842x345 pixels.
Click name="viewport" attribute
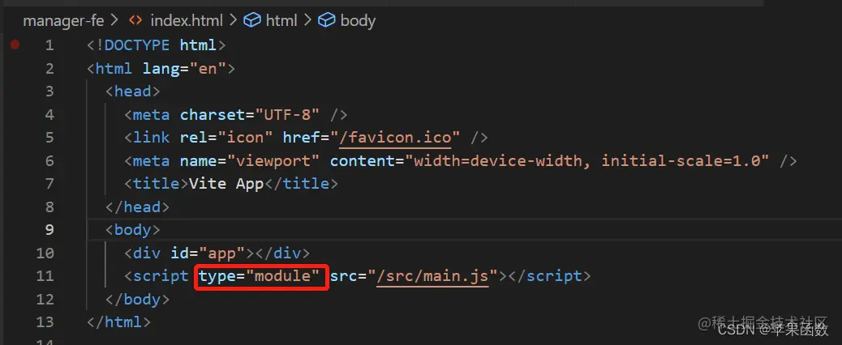click(x=250, y=160)
